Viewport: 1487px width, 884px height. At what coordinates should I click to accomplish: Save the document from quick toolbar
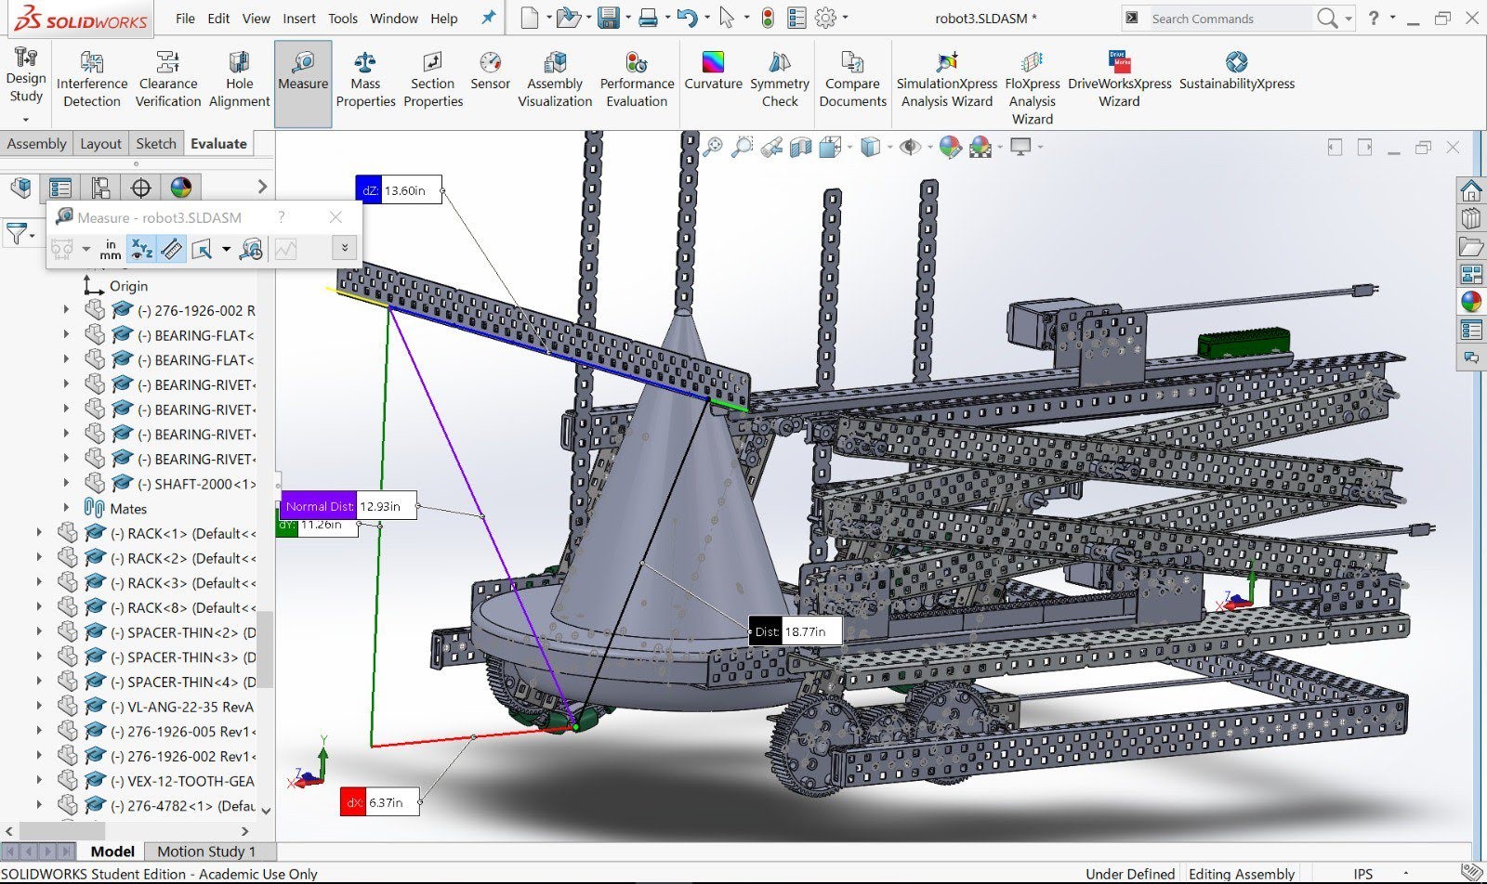(x=609, y=18)
